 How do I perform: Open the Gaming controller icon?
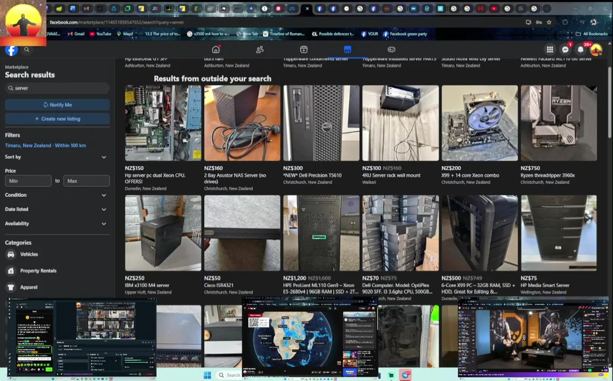tap(392, 50)
